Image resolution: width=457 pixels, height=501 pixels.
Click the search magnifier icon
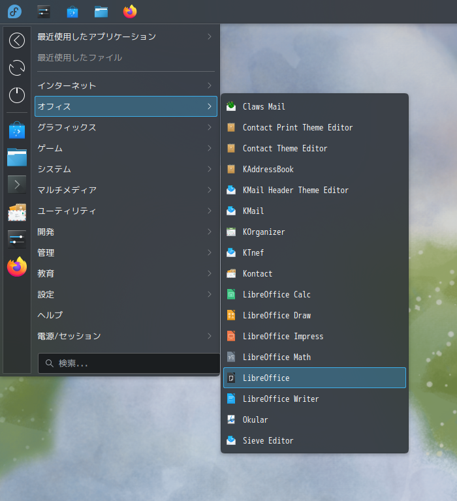(x=49, y=363)
